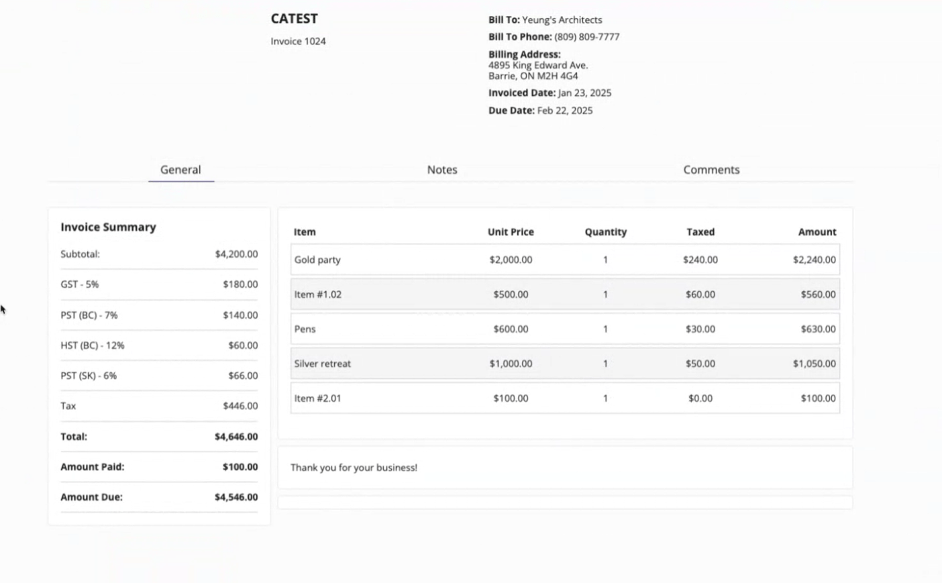This screenshot has height=583, width=942.
Task: Click the Unit Price column header
Action: tap(511, 232)
